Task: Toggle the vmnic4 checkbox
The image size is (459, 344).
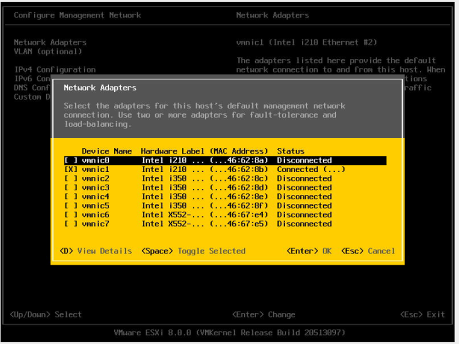Action: 71,197
